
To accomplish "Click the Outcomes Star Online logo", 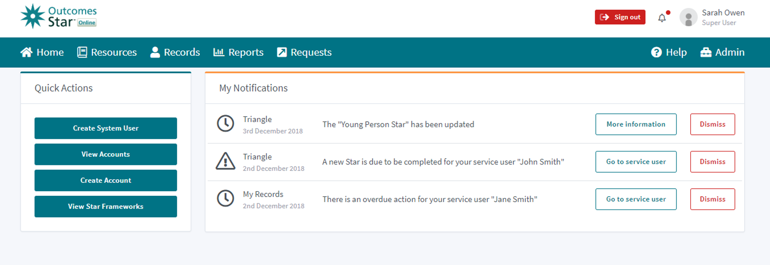I will coord(59,16).
